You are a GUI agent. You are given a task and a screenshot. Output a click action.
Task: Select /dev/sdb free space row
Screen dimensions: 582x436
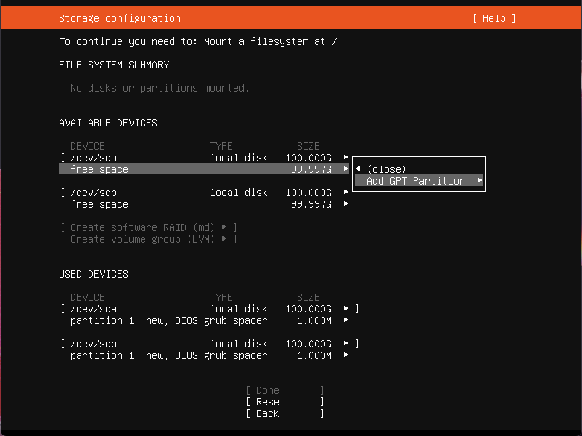point(204,204)
